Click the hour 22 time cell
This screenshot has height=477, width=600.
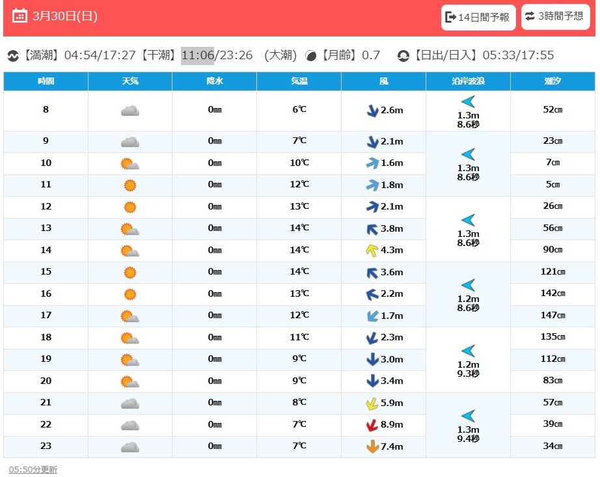(46, 424)
